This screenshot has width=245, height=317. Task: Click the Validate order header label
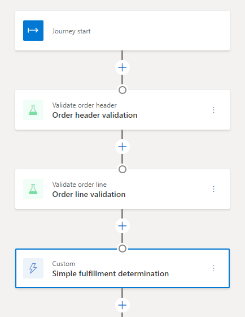click(84, 105)
